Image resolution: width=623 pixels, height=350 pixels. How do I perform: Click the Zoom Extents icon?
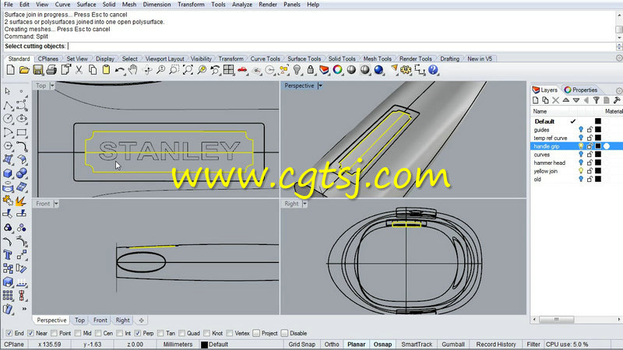pos(188,70)
